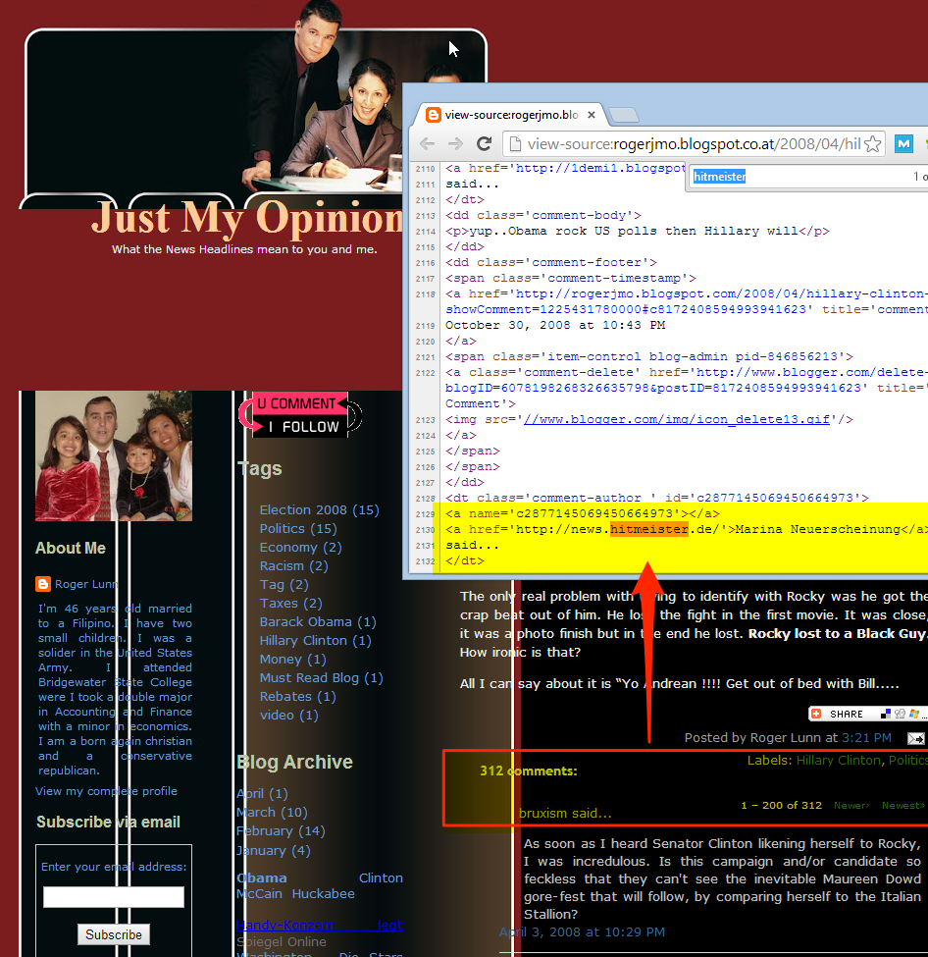Click the Just My Opinion blog title

point(247,218)
